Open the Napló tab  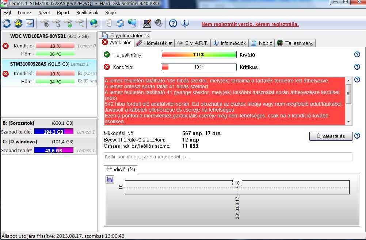pyautogui.click(x=262, y=43)
